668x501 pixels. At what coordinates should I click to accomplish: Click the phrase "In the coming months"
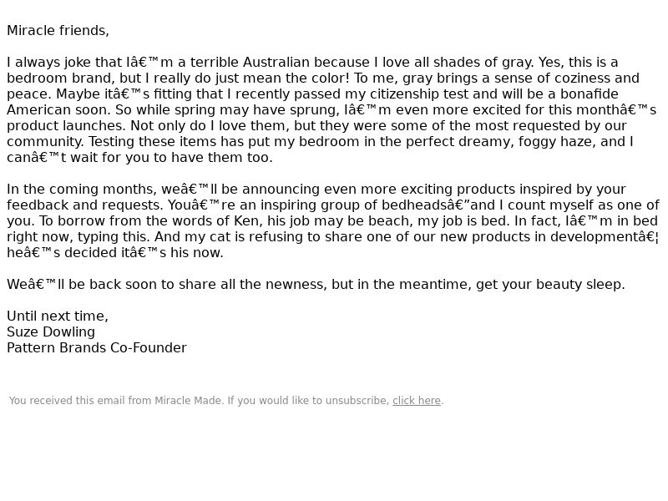[82, 190]
